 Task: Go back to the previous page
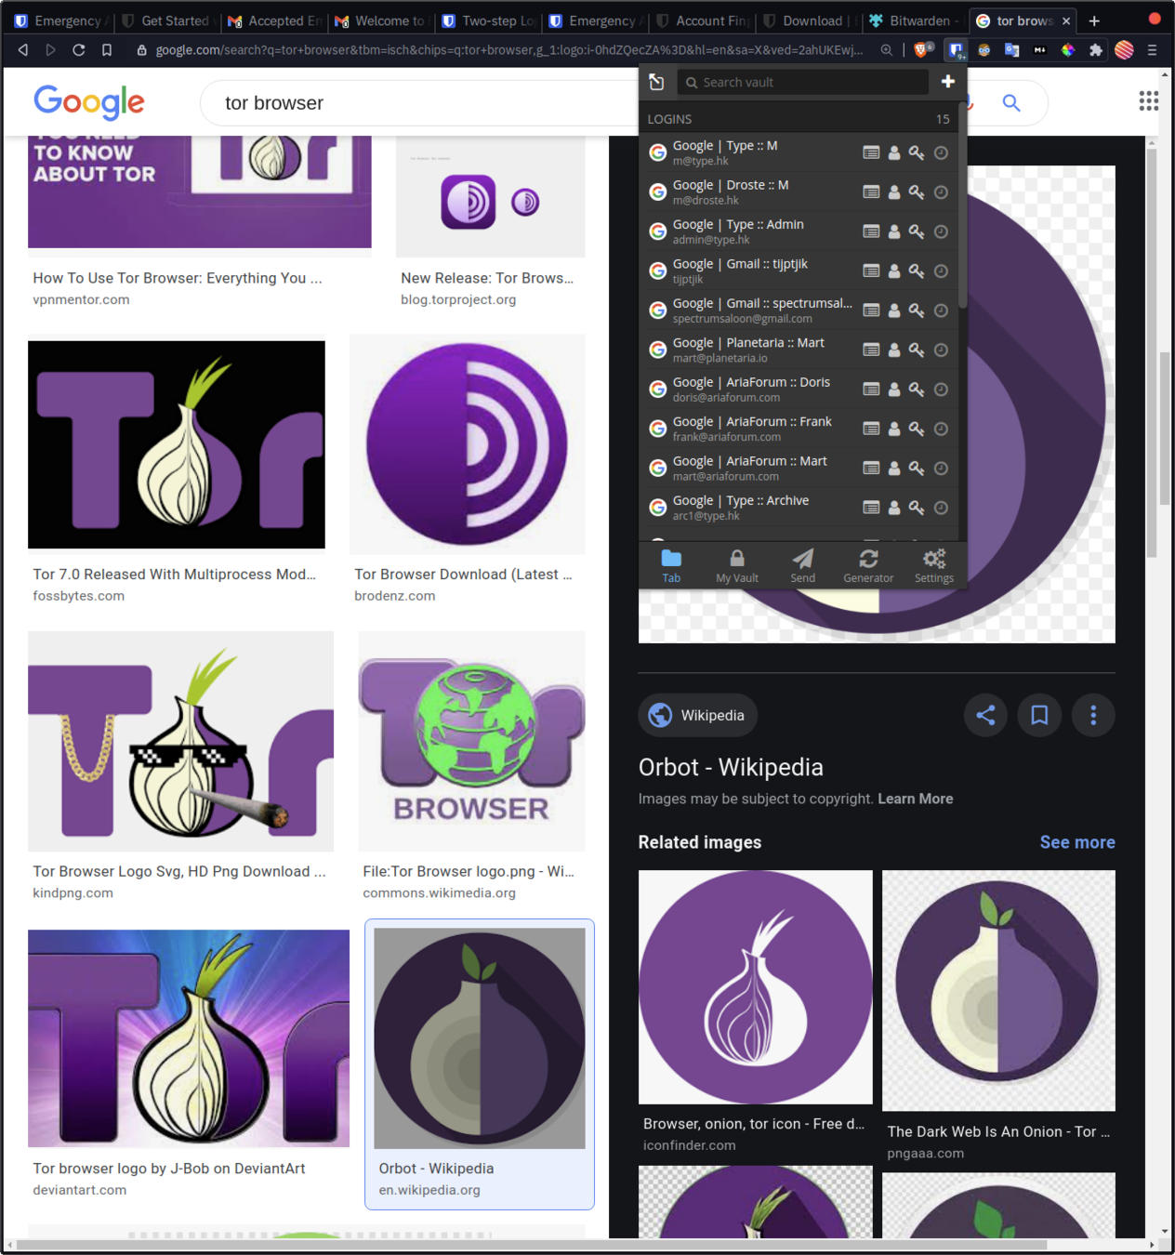point(23,50)
